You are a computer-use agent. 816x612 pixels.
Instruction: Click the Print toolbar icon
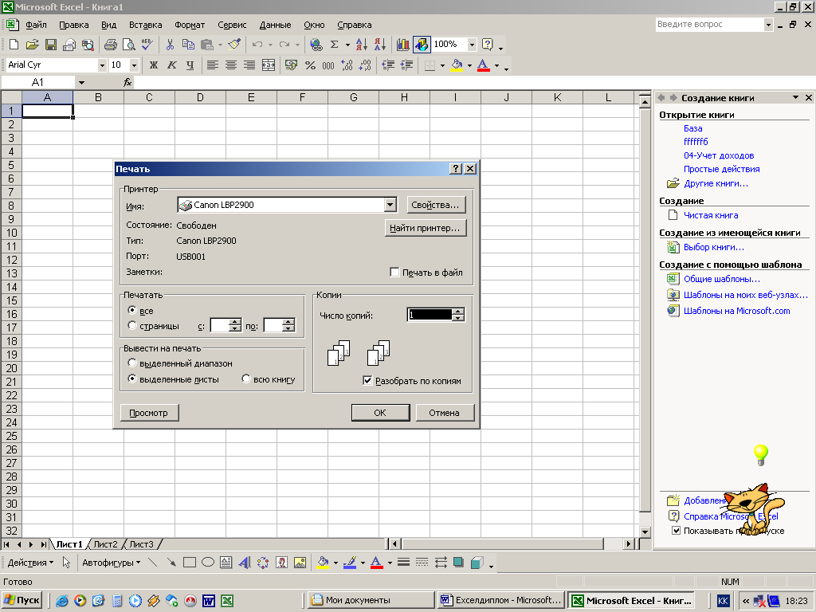[x=110, y=45]
